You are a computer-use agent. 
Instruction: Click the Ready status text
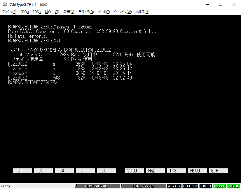(5, 186)
